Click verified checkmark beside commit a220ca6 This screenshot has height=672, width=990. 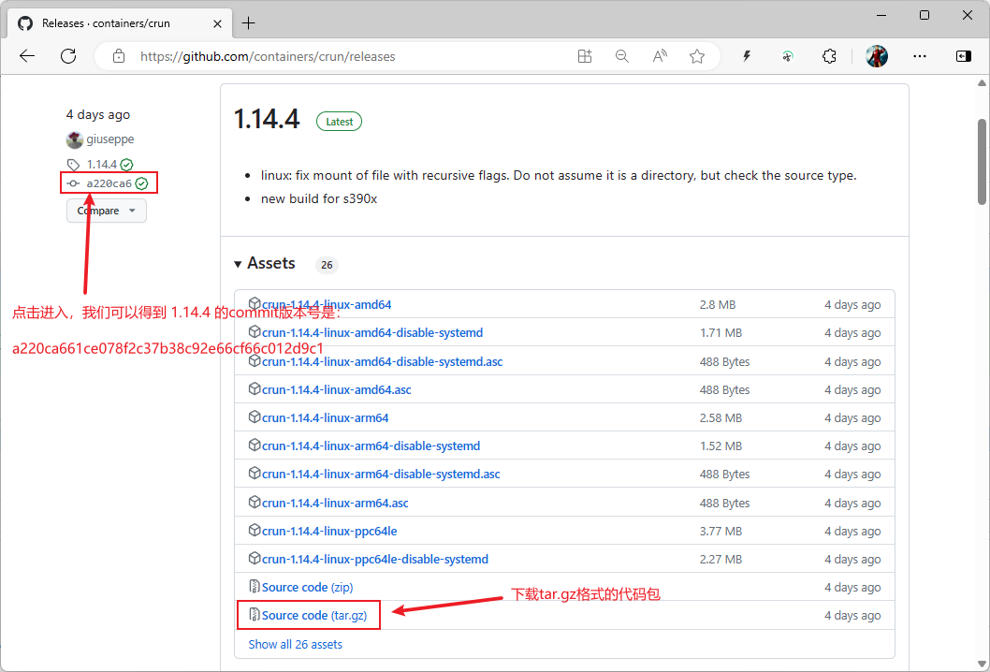point(141,183)
